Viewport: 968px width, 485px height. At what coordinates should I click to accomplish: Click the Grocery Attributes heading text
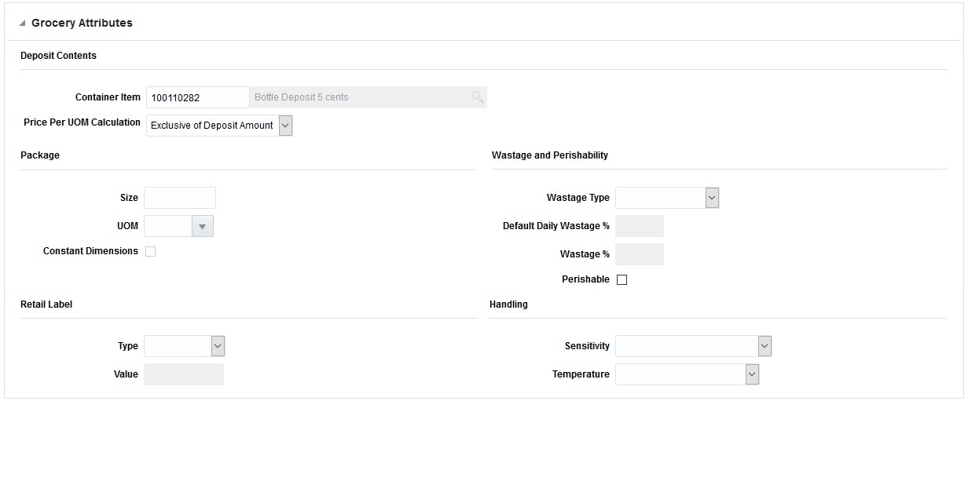click(82, 23)
